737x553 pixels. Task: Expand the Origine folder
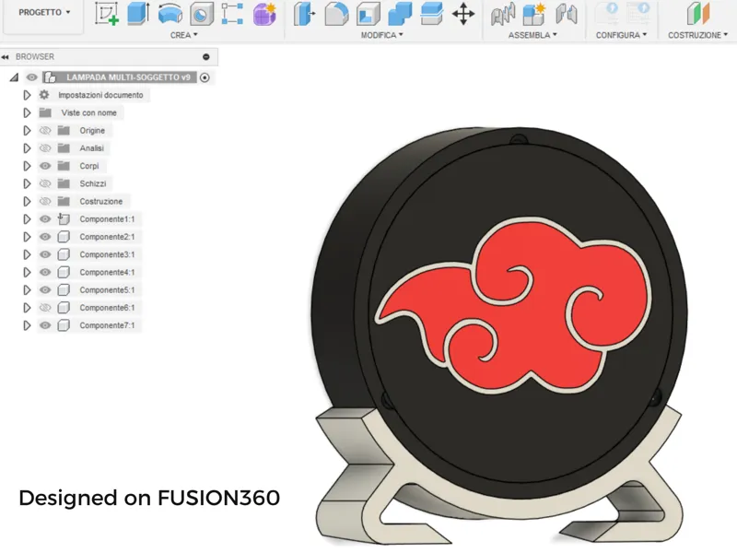(x=27, y=131)
